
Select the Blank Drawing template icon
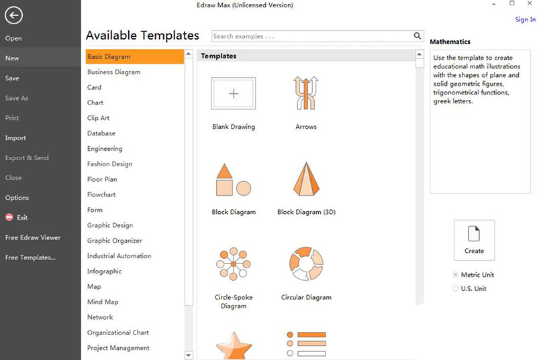[x=233, y=93]
